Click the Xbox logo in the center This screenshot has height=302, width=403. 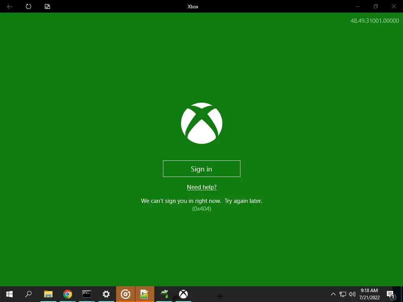click(201, 123)
